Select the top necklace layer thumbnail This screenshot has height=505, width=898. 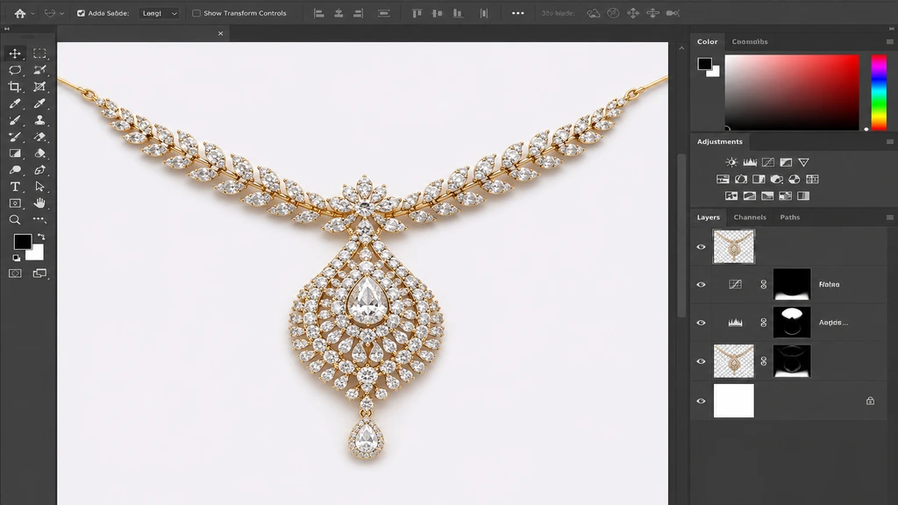(x=734, y=246)
